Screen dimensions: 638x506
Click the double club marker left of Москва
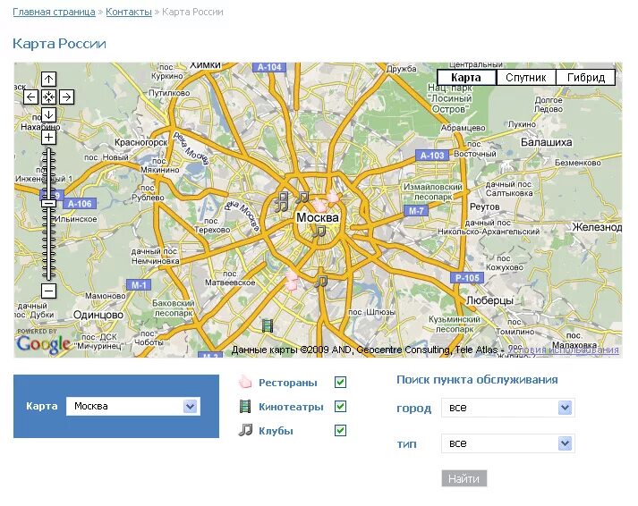coord(281,202)
